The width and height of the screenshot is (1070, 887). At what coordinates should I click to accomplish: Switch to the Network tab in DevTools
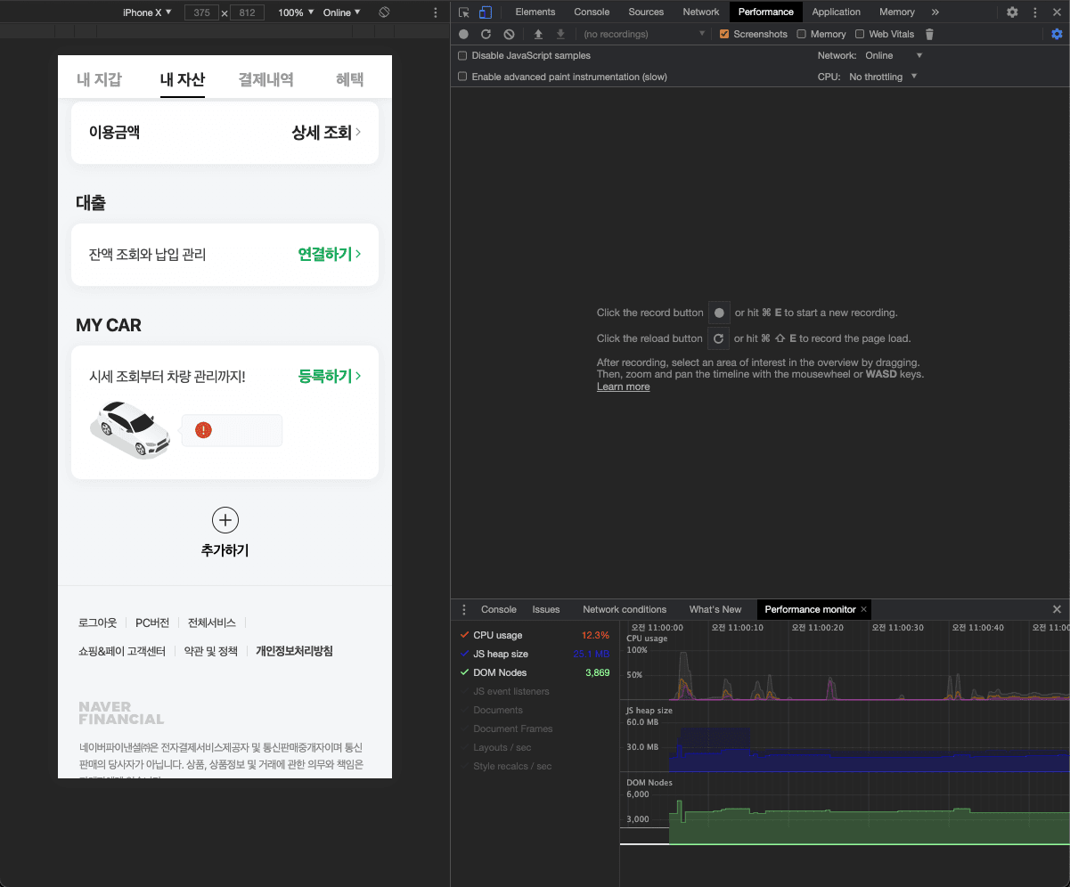pyautogui.click(x=700, y=12)
